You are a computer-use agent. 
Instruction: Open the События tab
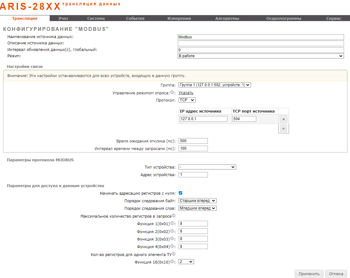[135, 19]
